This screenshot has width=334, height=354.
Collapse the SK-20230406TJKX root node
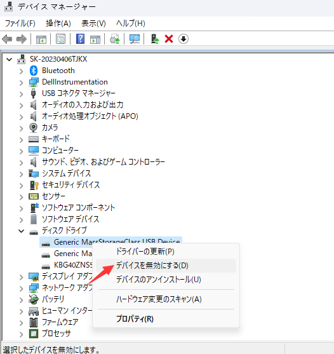(x=10, y=59)
